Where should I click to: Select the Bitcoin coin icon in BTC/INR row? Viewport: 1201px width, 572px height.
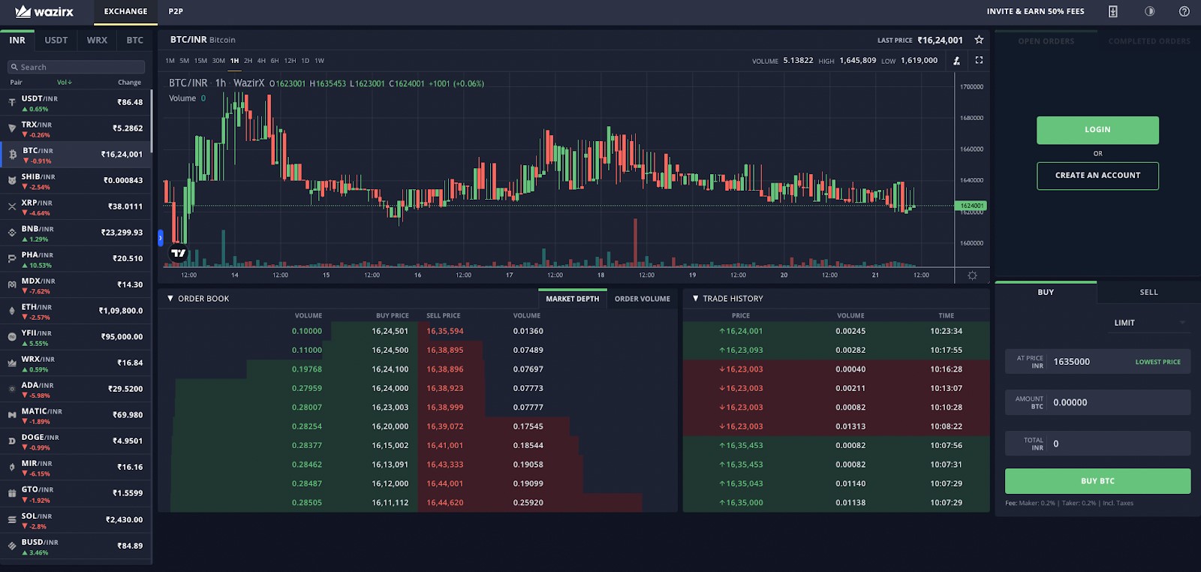point(12,155)
